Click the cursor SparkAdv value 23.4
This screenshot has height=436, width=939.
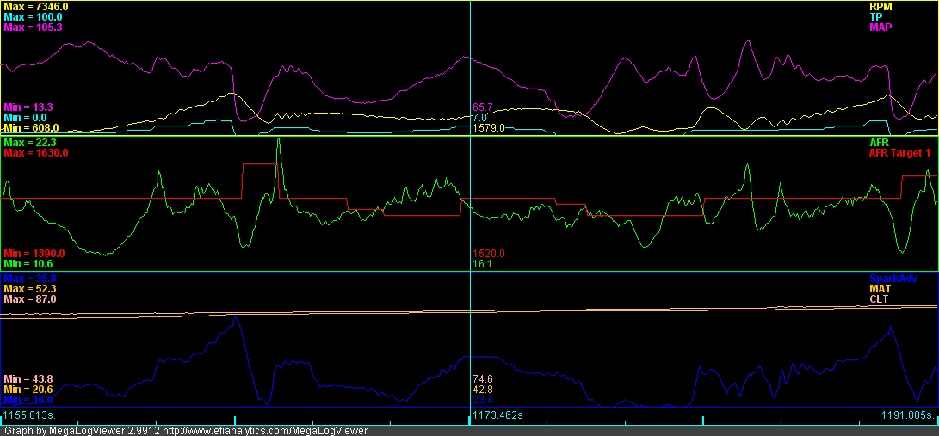point(483,400)
